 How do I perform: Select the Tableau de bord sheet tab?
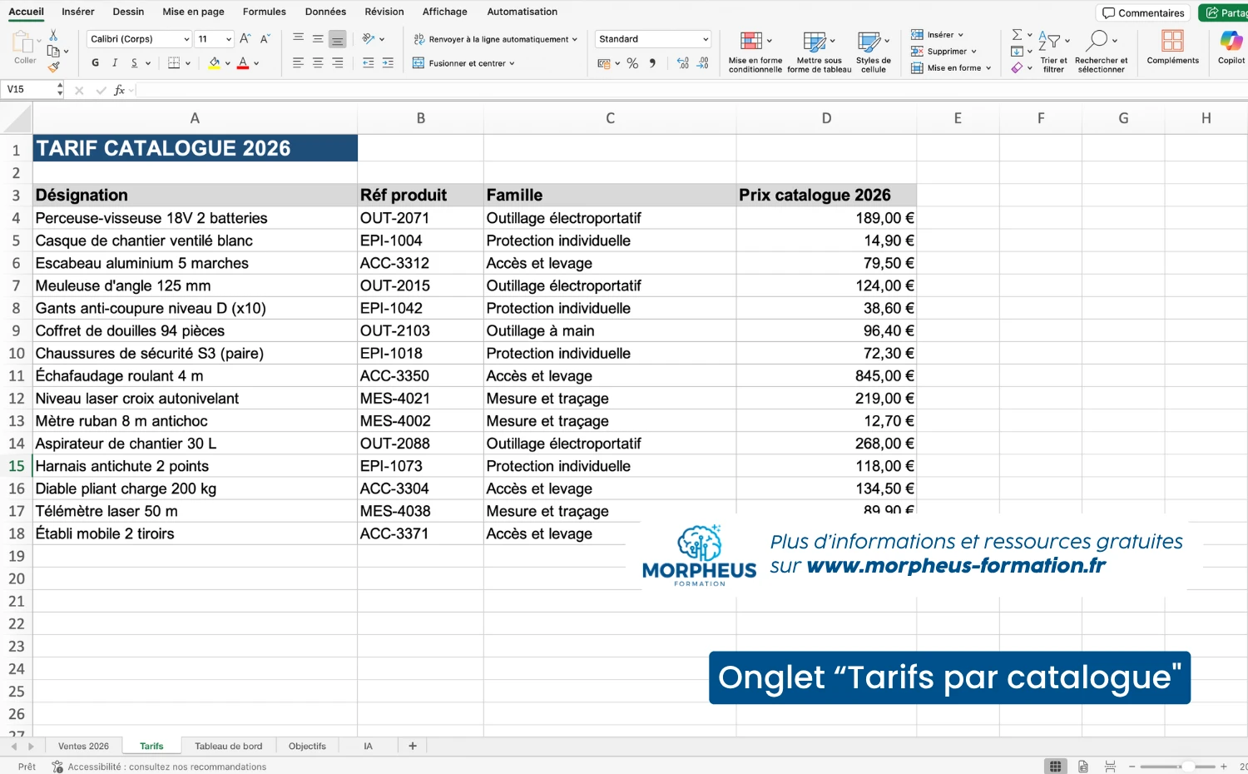click(228, 746)
